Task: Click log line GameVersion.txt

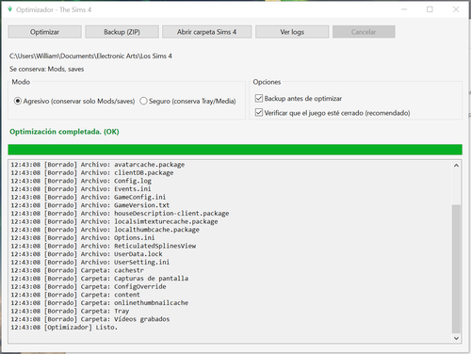Action: [90, 205]
